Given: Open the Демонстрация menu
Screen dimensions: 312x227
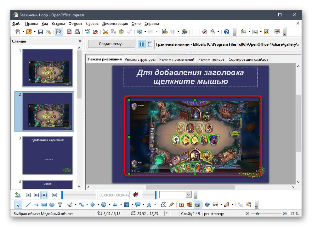Looking at the screenshot, I should 115,24.
